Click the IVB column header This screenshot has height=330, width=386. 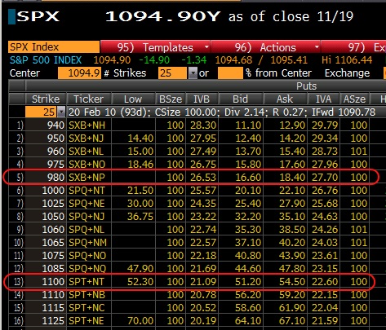point(202,99)
